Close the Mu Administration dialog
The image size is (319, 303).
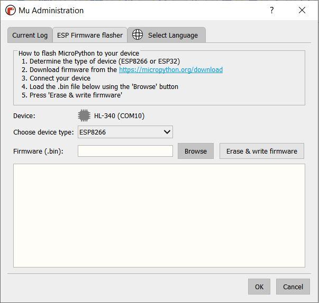coord(302,10)
